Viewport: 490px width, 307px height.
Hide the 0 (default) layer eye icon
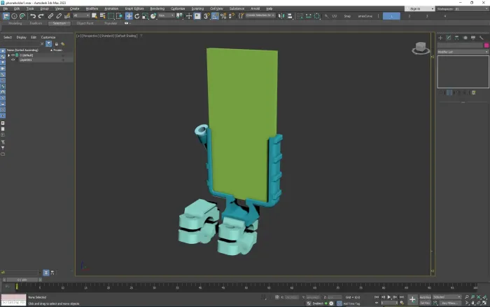pyautogui.click(x=13, y=55)
